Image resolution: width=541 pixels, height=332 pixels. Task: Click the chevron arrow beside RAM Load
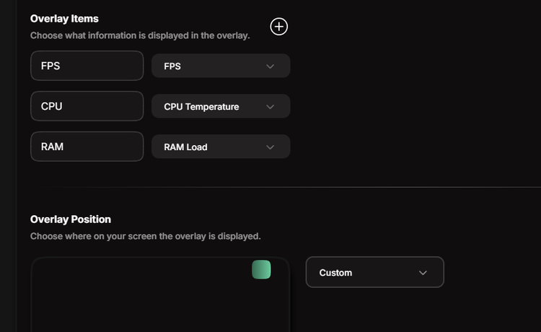[270, 147]
